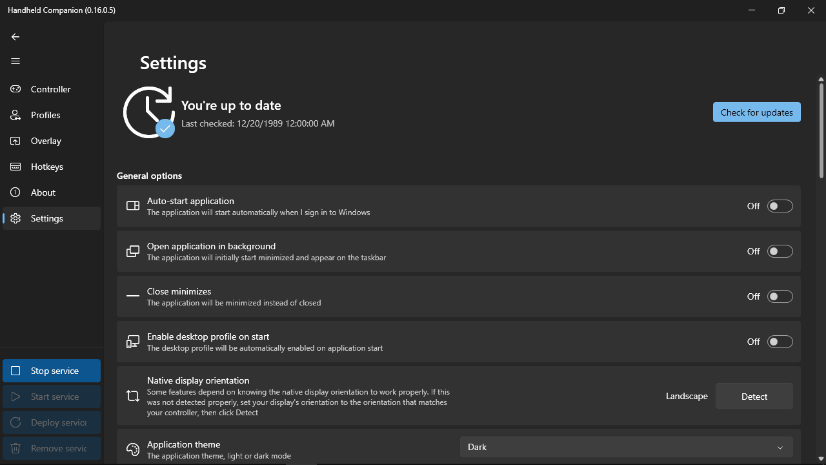Screen dimensions: 826x465
Task: Toggle the hamburger navigation menu
Action: (x=15, y=61)
